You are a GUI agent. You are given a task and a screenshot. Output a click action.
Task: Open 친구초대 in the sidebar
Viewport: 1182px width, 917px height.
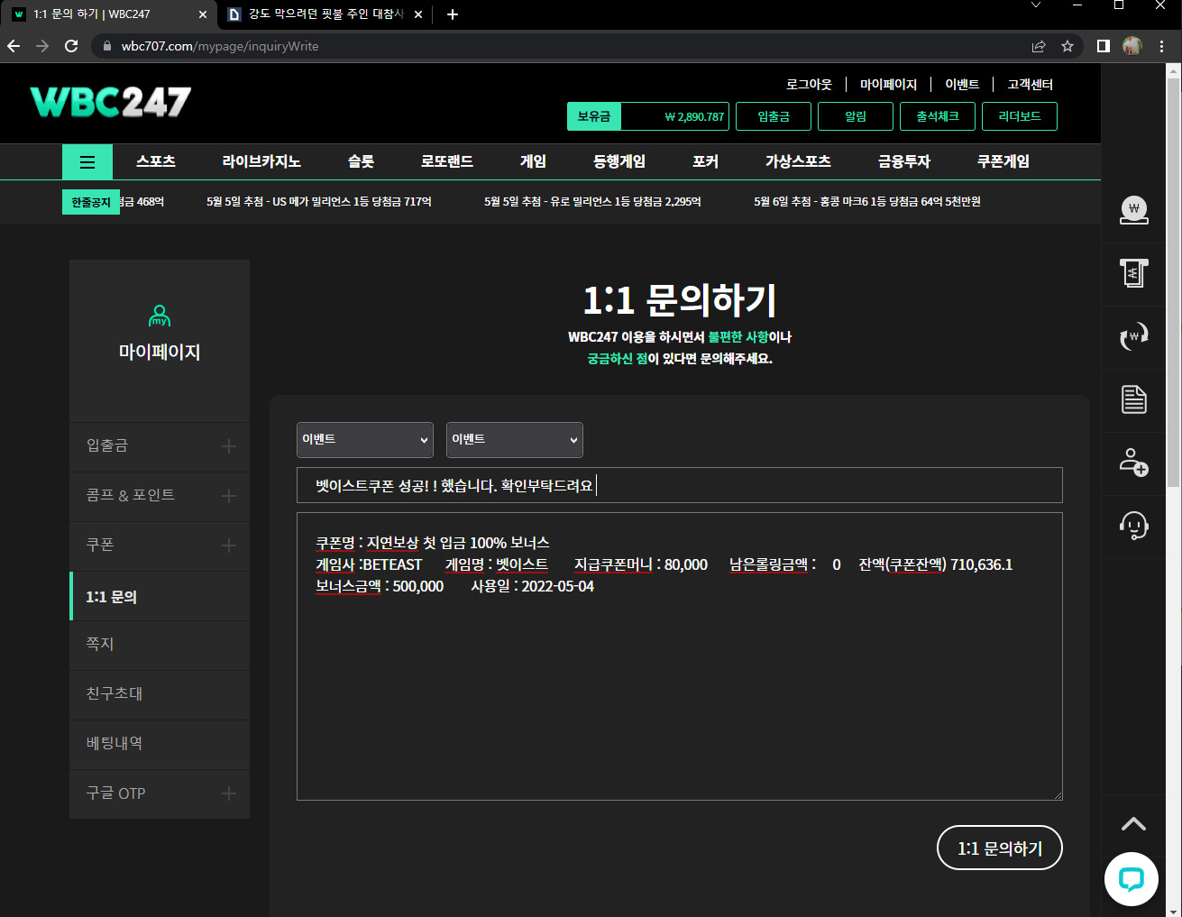(160, 694)
